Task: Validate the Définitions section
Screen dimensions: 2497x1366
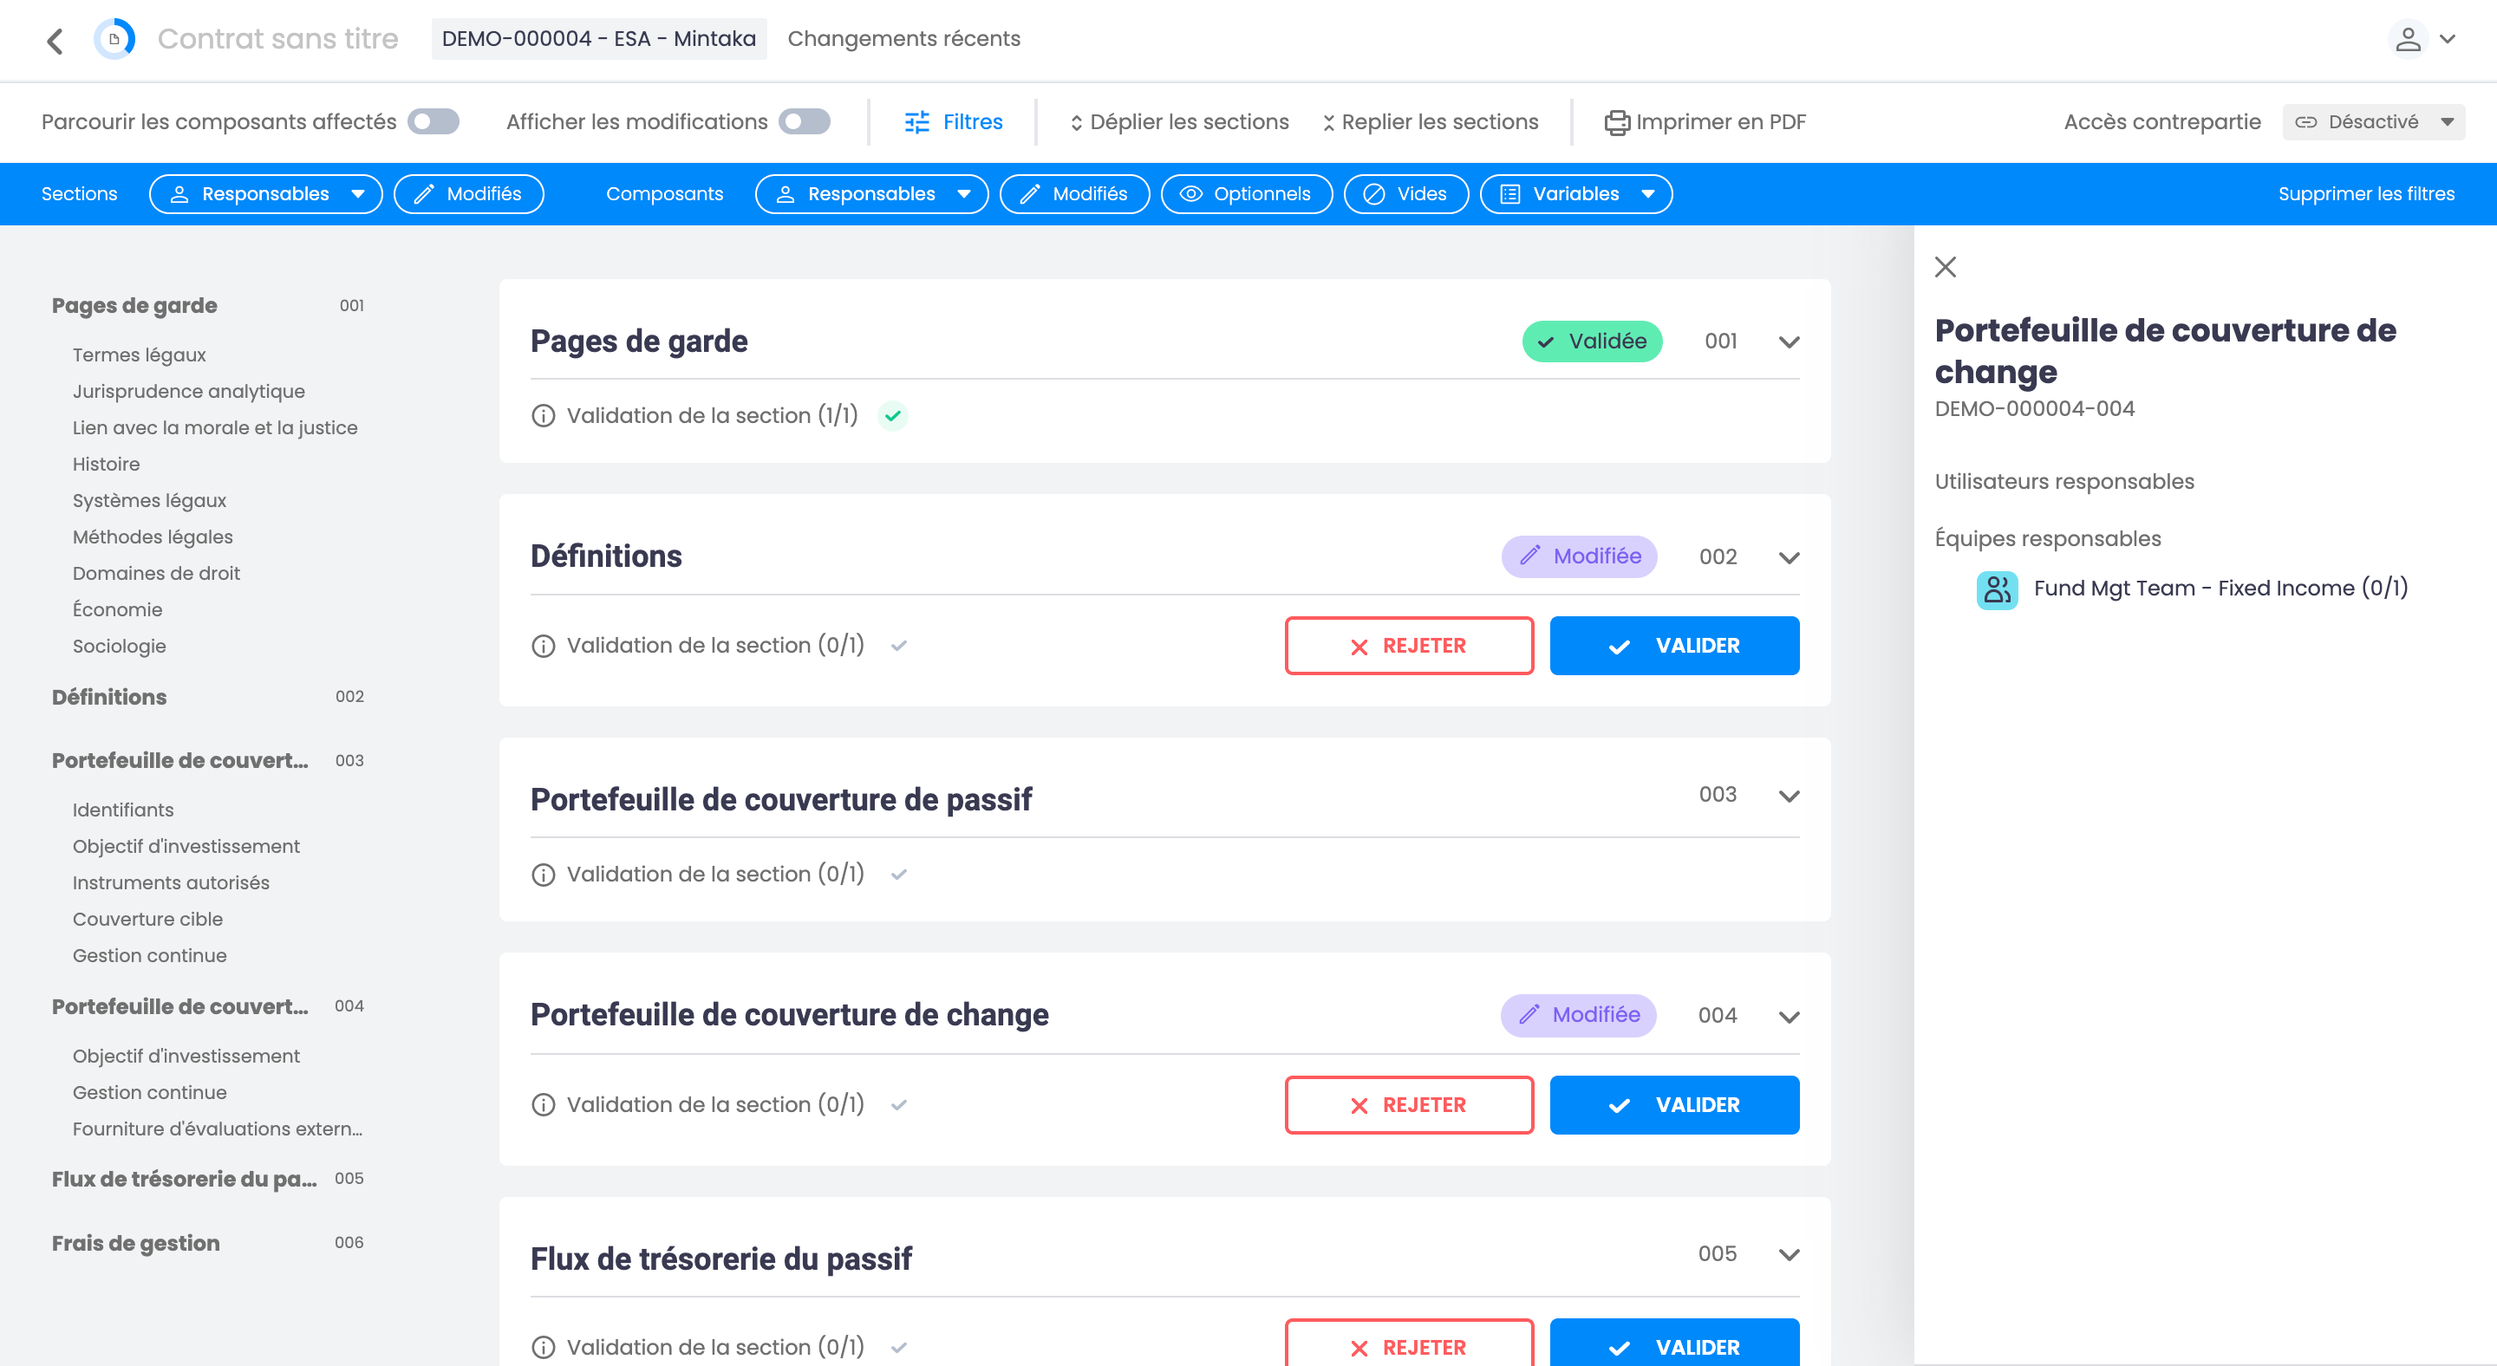Action: [1674, 645]
